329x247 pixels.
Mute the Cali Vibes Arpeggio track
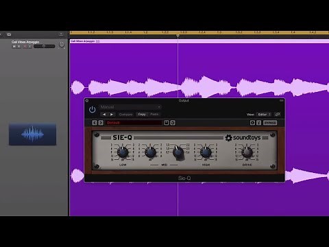click(14, 47)
